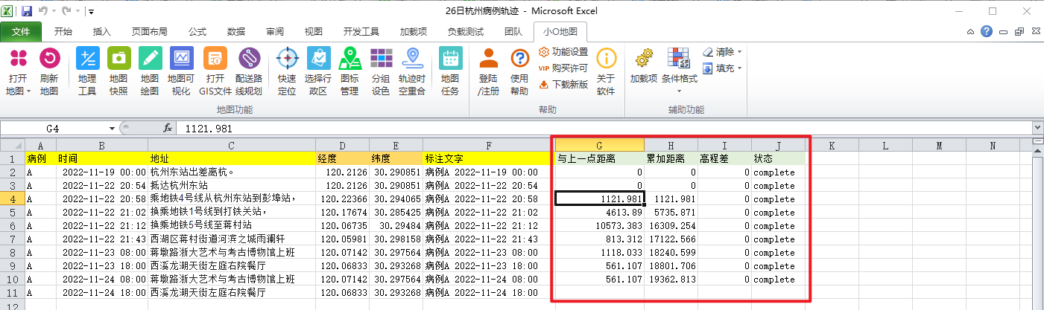Screen dimensions: 1044x310
Task: Switch to the 开始 Home tab
Action: [63, 32]
